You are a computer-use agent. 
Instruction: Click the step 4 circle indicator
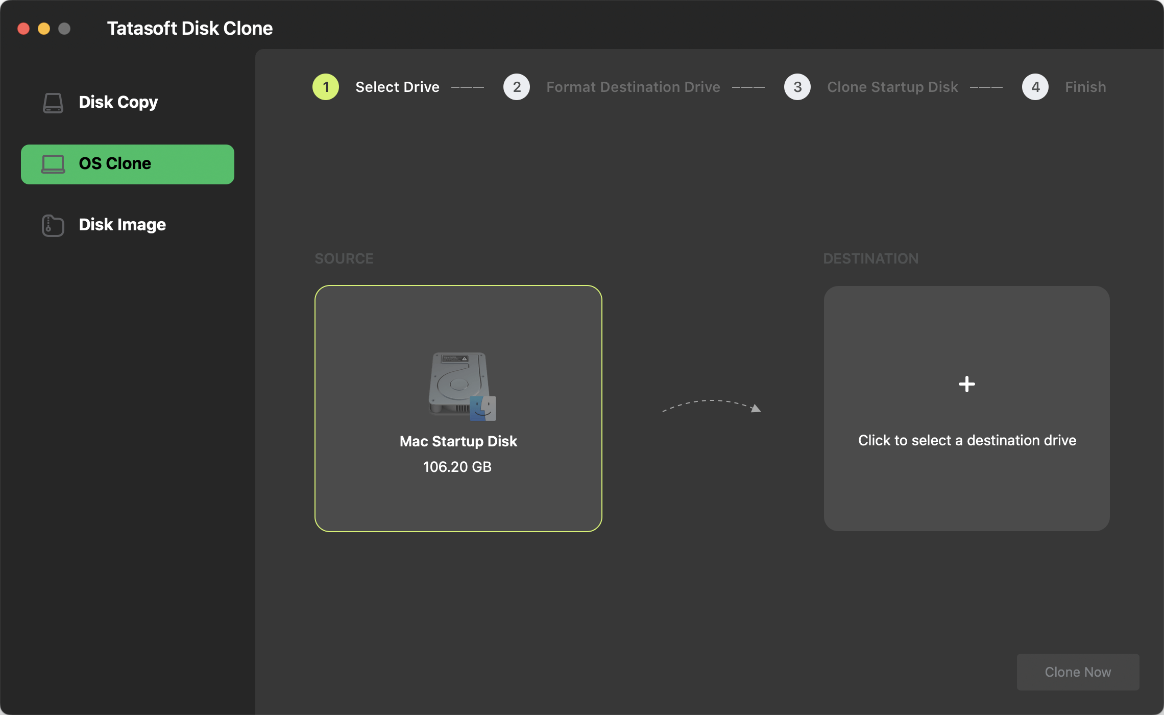(1035, 87)
